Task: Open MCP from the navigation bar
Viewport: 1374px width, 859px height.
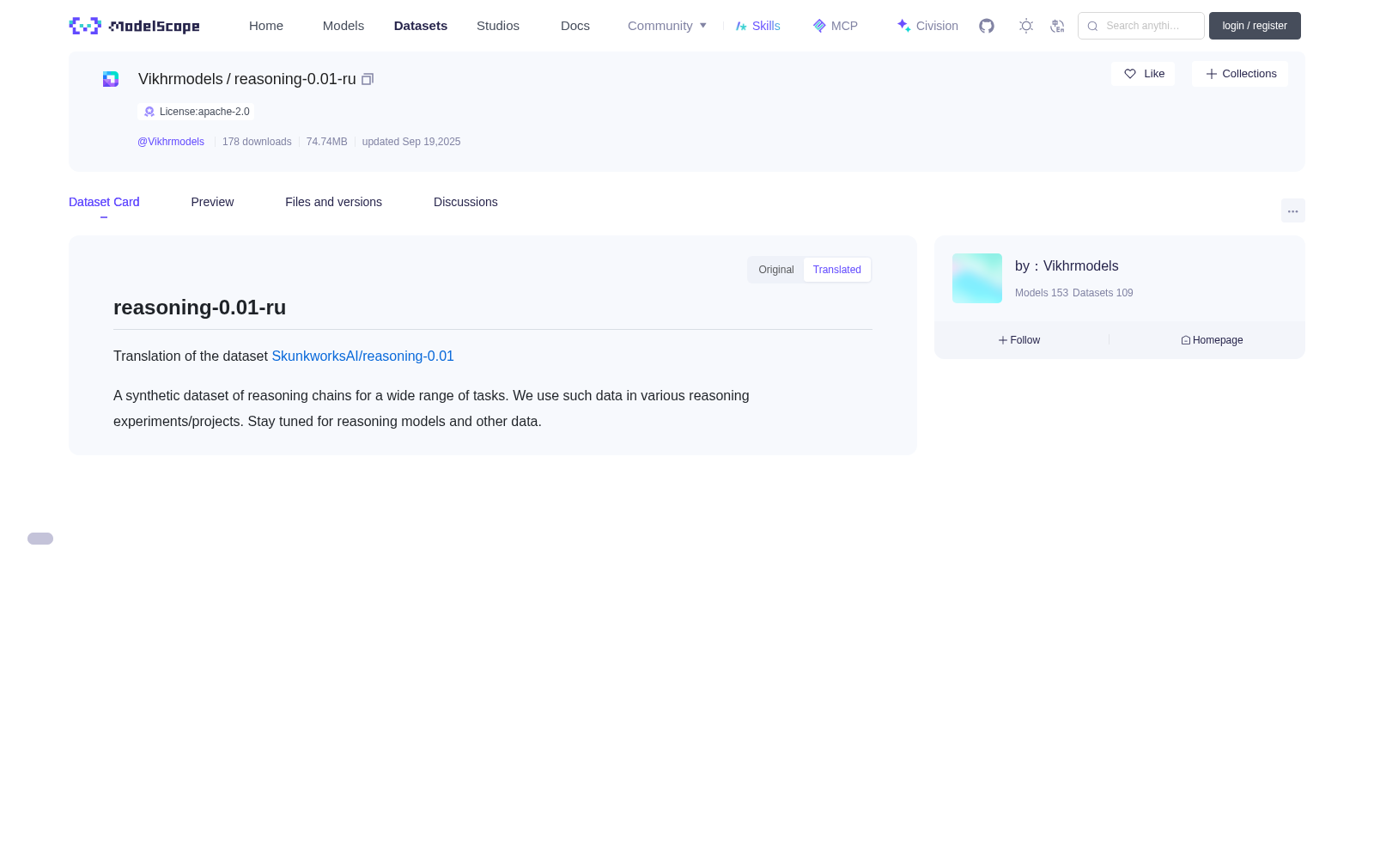Action: pos(836,26)
